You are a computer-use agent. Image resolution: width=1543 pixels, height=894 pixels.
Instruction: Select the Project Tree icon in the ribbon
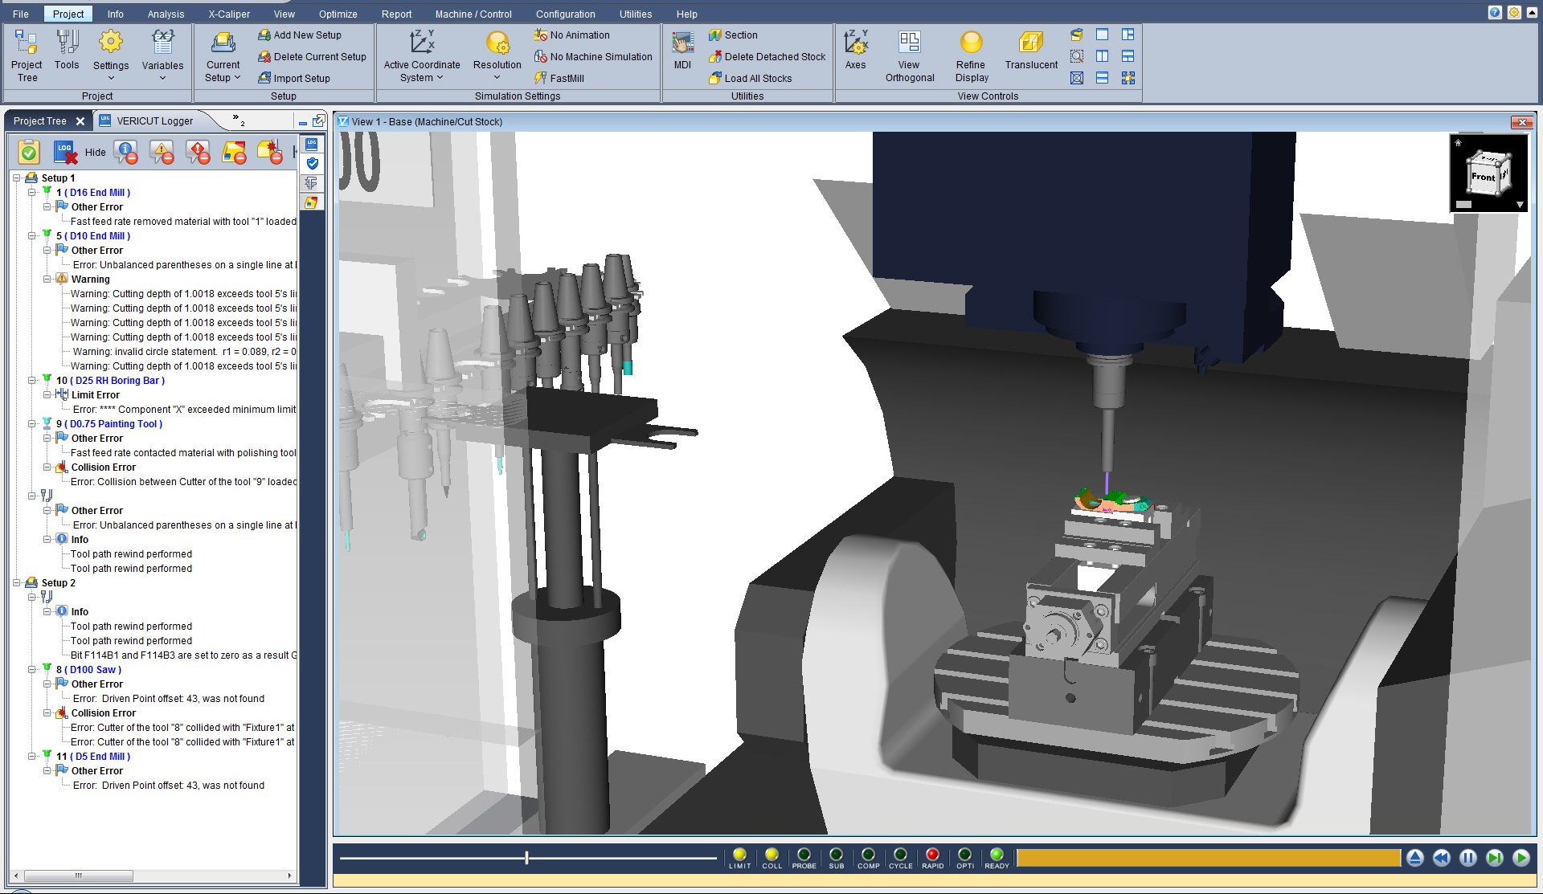point(27,54)
